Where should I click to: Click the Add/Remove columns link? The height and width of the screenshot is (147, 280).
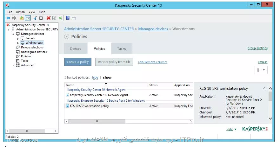pos(152,62)
